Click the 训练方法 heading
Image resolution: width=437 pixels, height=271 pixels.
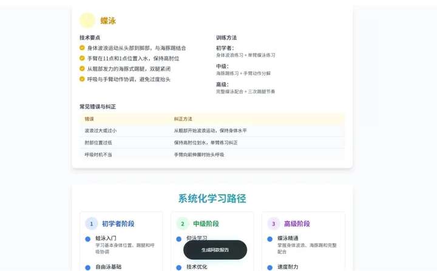(226, 38)
